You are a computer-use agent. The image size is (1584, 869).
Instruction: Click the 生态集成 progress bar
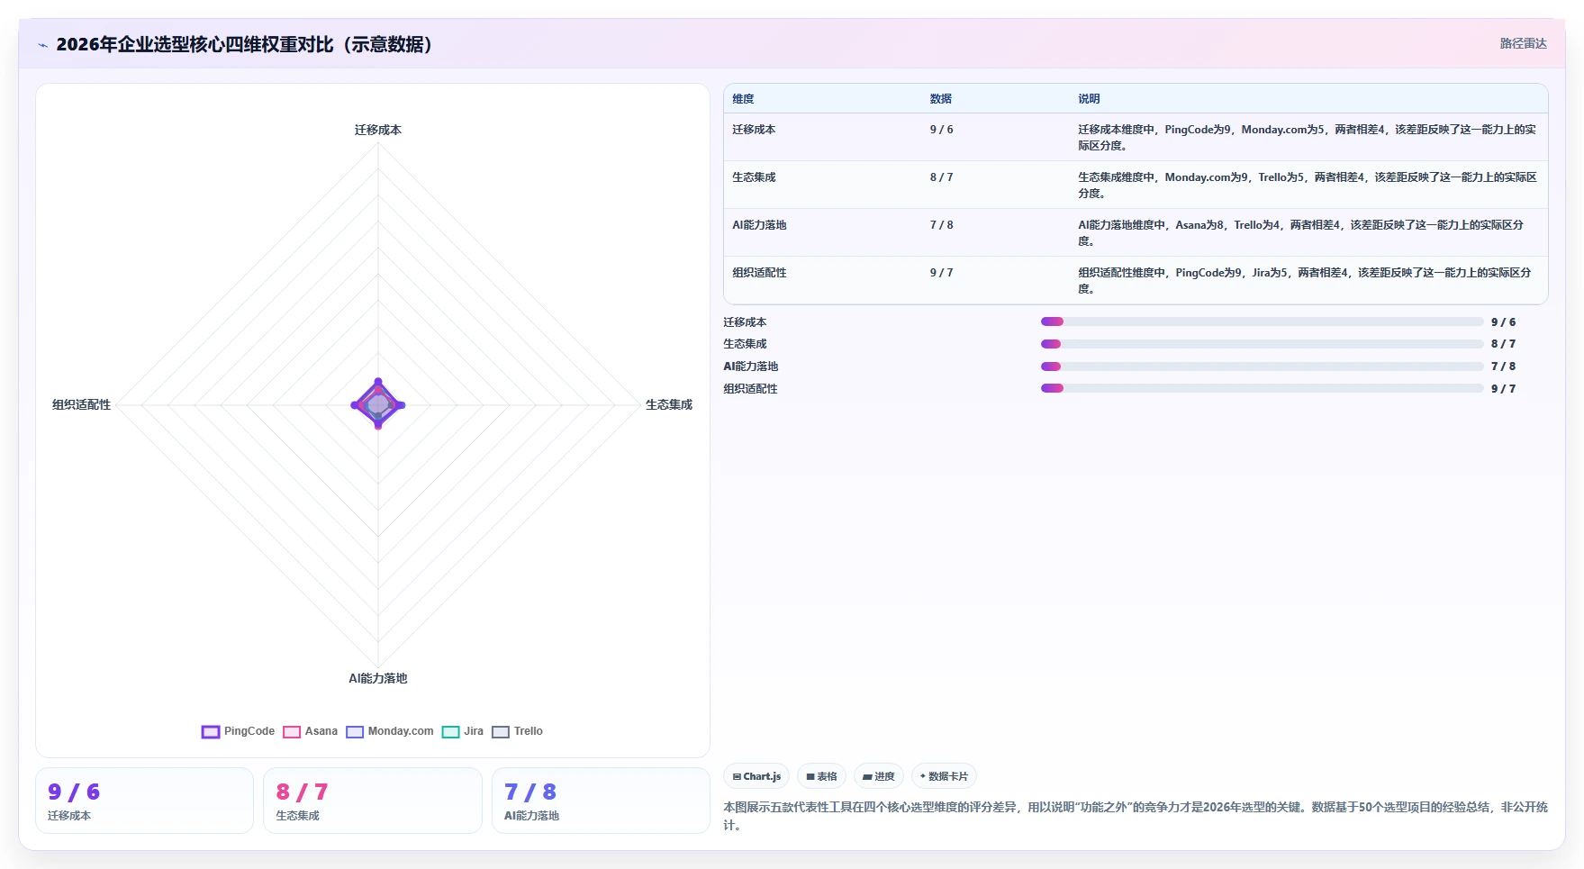(1262, 344)
